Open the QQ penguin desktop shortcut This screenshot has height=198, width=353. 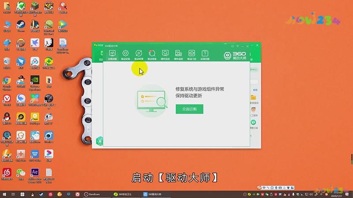click(7, 119)
